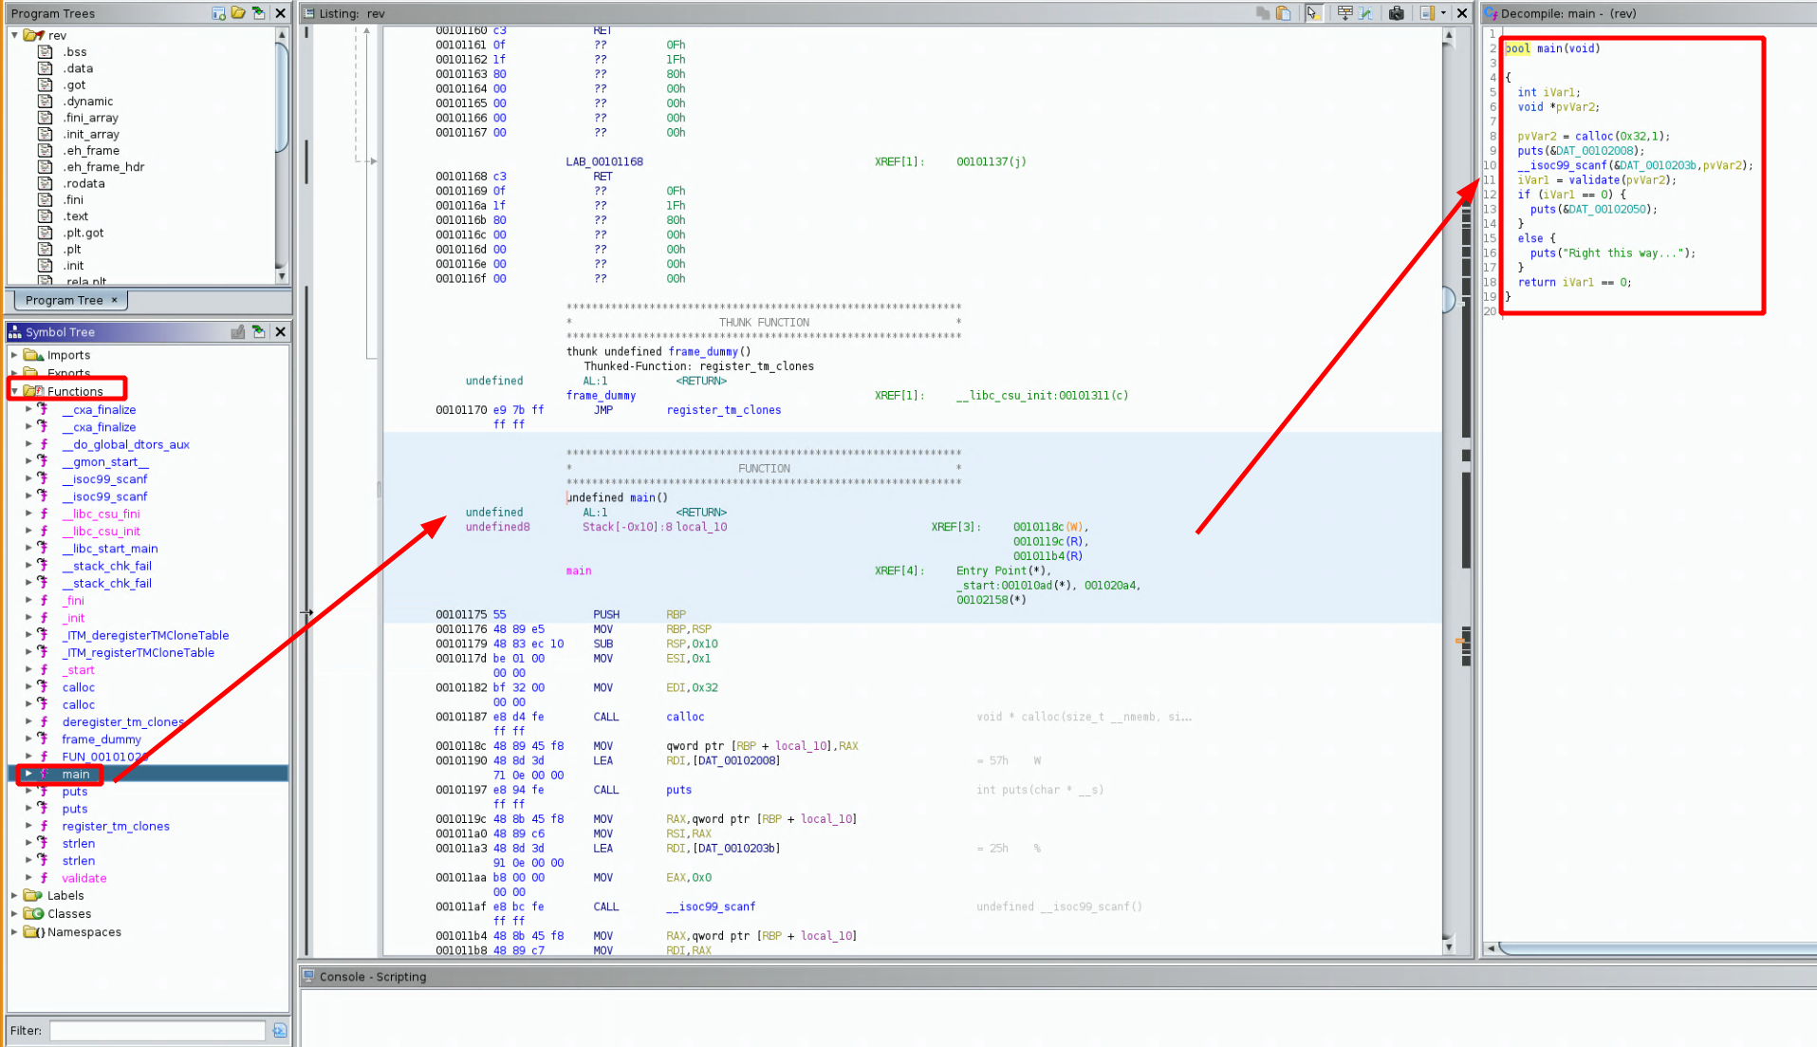
Task: Expand the Classes folder in Symbol Tree
Action: (15, 913)
